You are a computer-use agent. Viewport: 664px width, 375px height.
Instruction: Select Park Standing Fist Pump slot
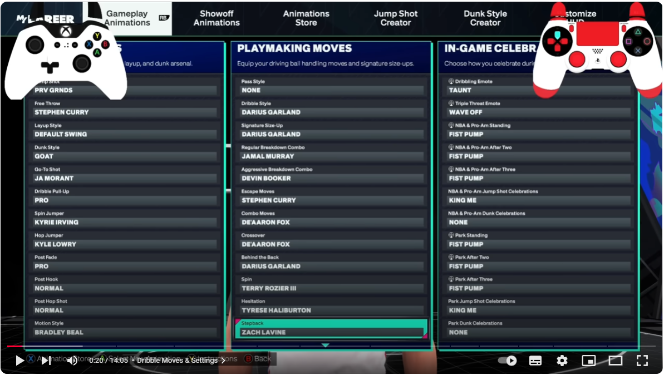pos(538,240)
